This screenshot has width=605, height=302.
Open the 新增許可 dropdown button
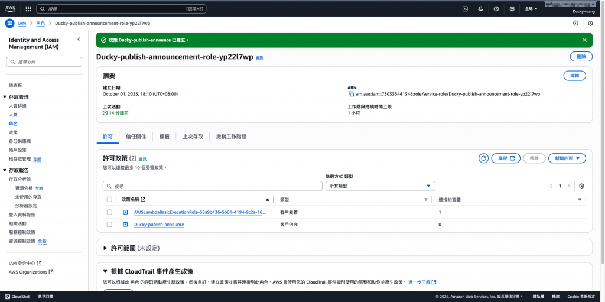tap(567, 158)
